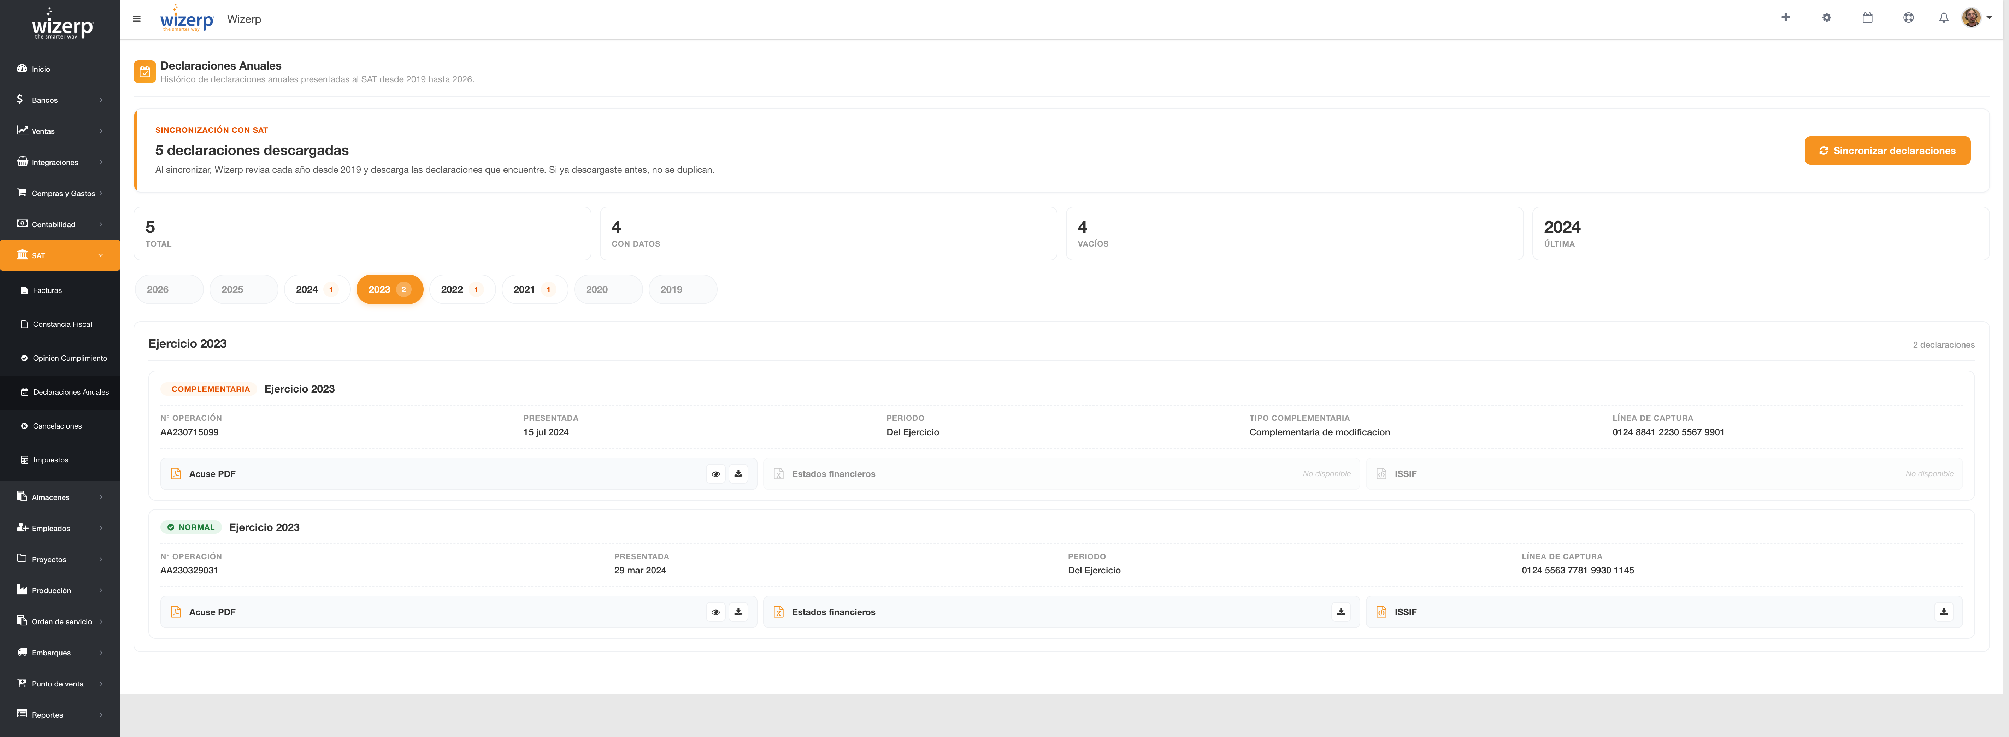The height and width of the screenshot is (737, 2009).
Task: Preview Acuse PDF of complementaria declaration
Action: (x=715, y=473)
